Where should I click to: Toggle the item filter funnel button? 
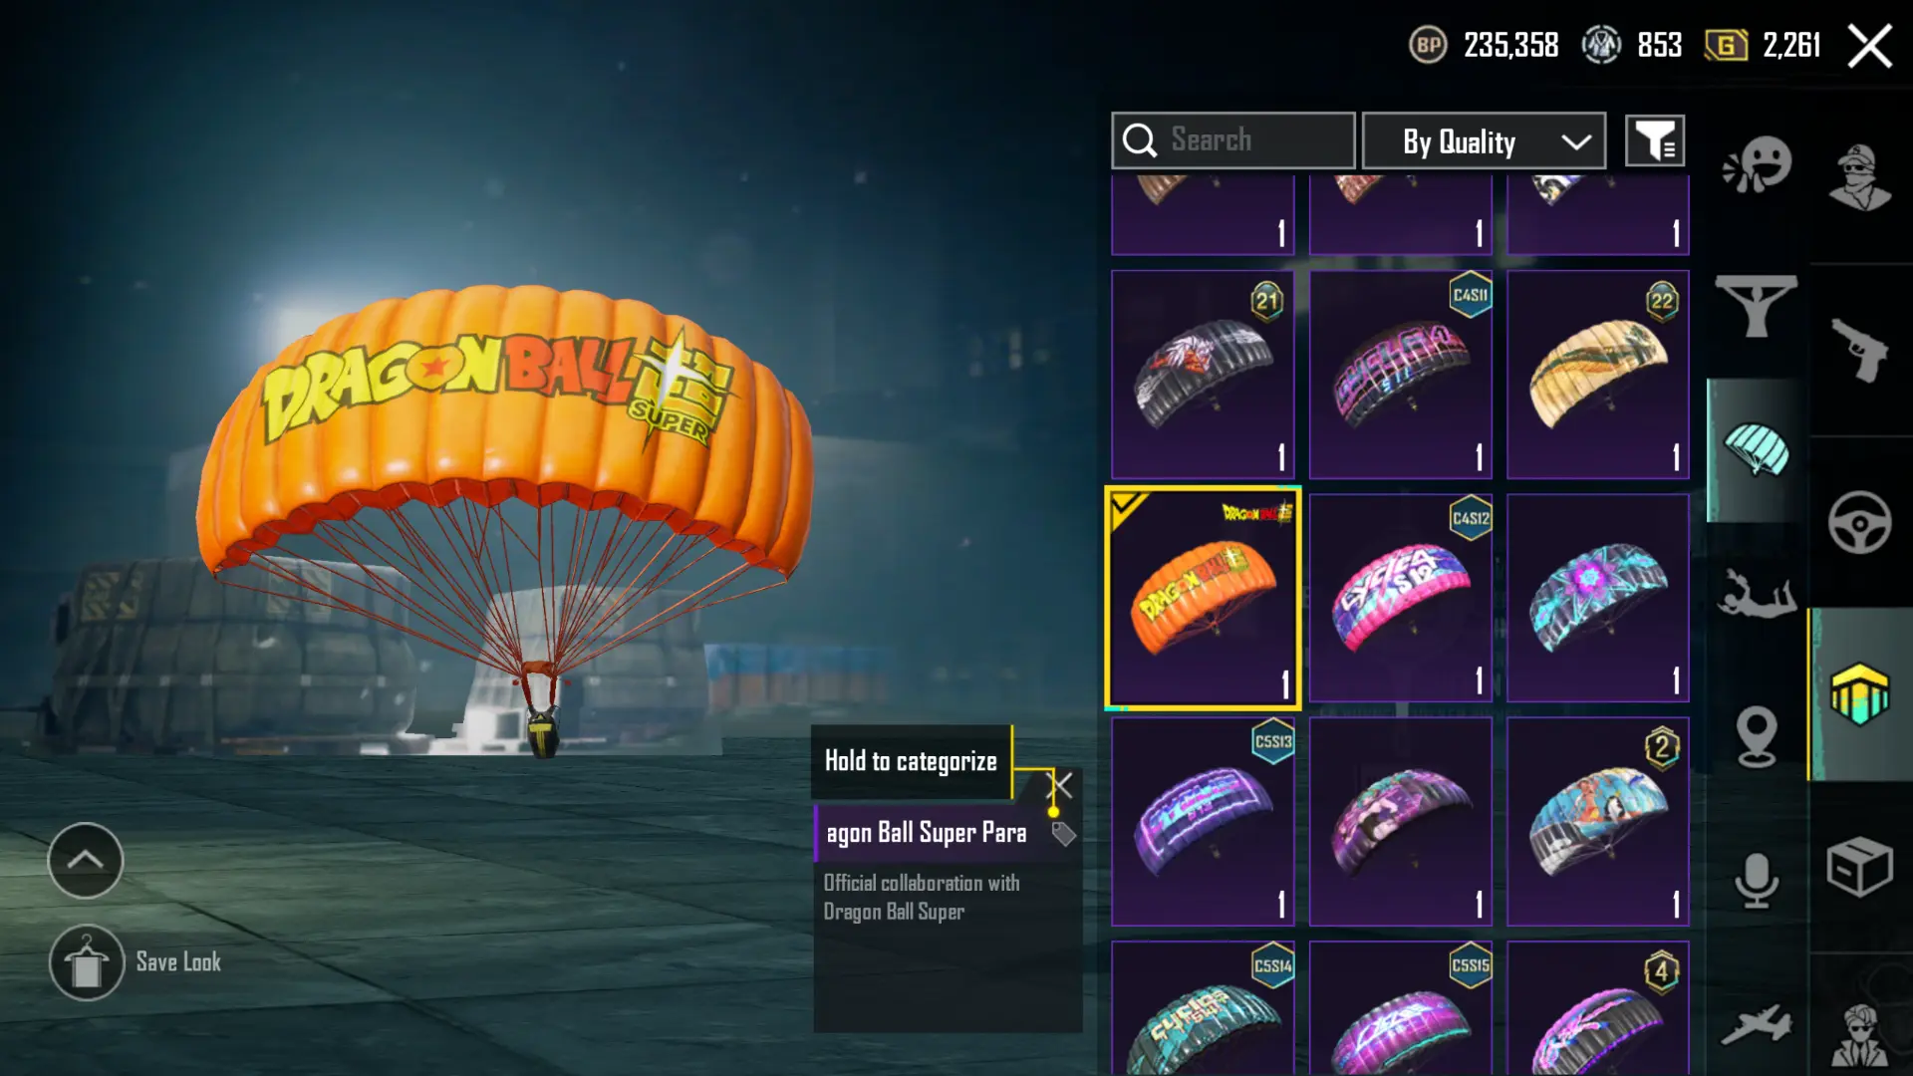pos(1655,140)
